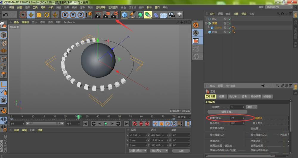Switch to the 动力学 tab
The height and width of the screenshot is (158, 298).
(x=233, y=97)
